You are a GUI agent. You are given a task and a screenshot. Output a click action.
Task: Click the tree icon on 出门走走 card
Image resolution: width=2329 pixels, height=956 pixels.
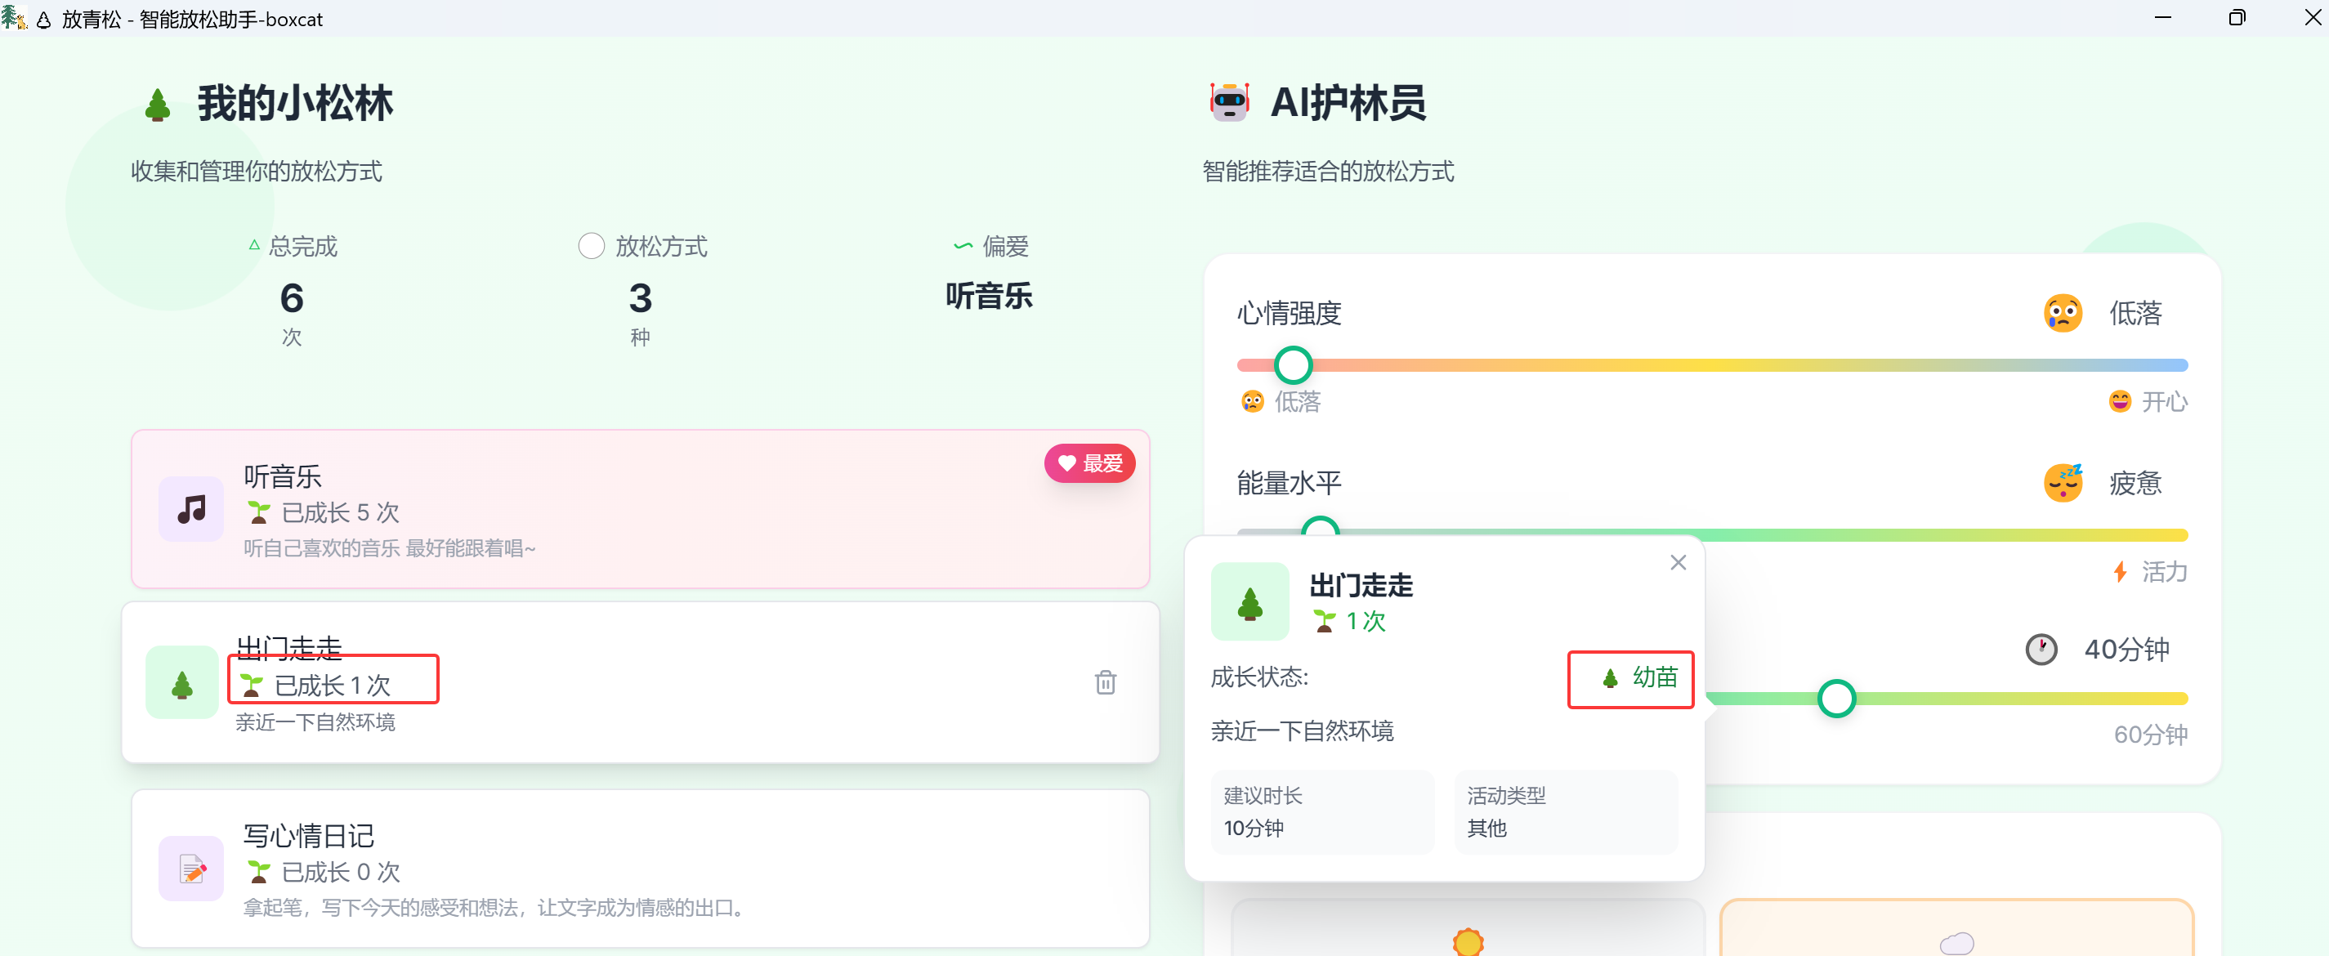[x=181, y=683]
